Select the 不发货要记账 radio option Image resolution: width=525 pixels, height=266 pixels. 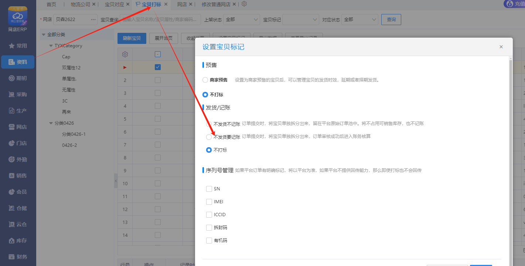pos(209,137)
